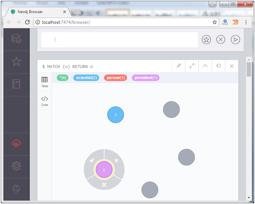
Task: Open the Chrome three-dot menu
Action: (x=246, y=22)
